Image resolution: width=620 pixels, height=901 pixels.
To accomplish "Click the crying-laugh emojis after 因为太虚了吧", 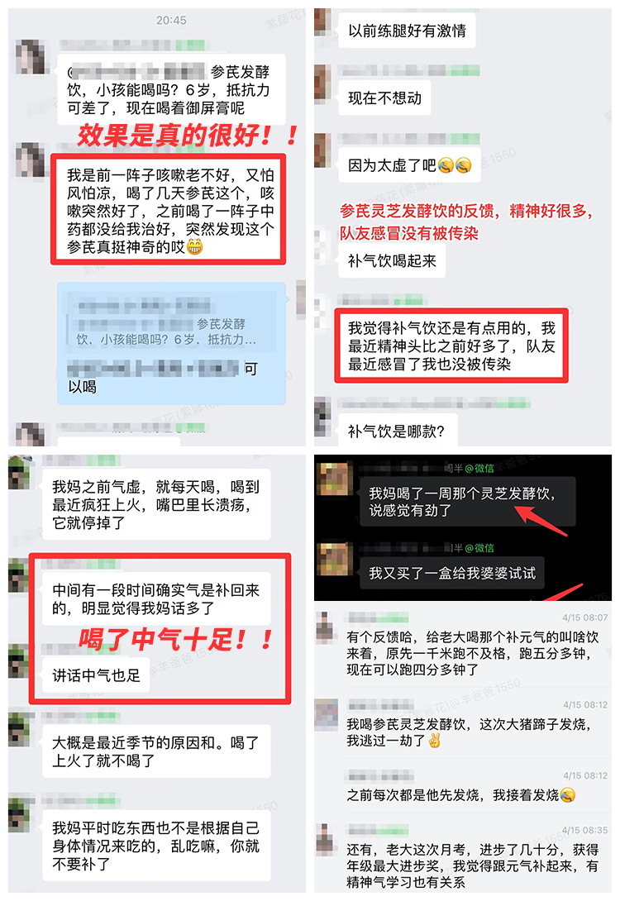I will click(x=455, y=165).
